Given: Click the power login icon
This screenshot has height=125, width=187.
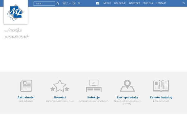Looking at the screenshot, I should coord(79,3).
